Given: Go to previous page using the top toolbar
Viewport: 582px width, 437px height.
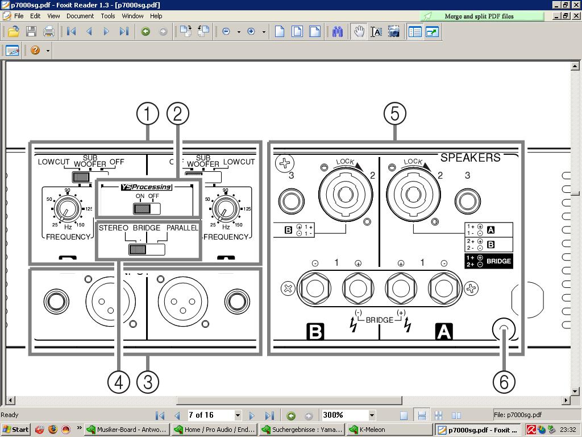Looking at the screenshot, I should point(89,32).
